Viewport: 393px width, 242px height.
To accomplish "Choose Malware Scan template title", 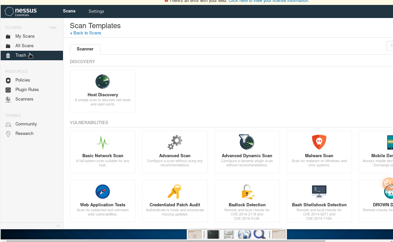I will pyautogui.click(x=319, y=156).
